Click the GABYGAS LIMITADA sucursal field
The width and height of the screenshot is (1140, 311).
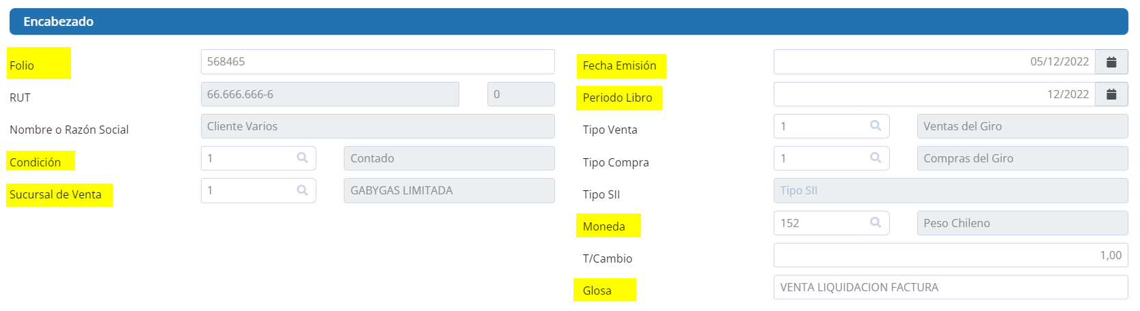point(448,190)
